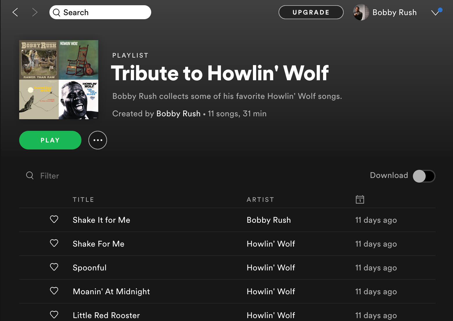The image size is (453, 321).
Task: Focus the Search input field
Action: (100, 12)
